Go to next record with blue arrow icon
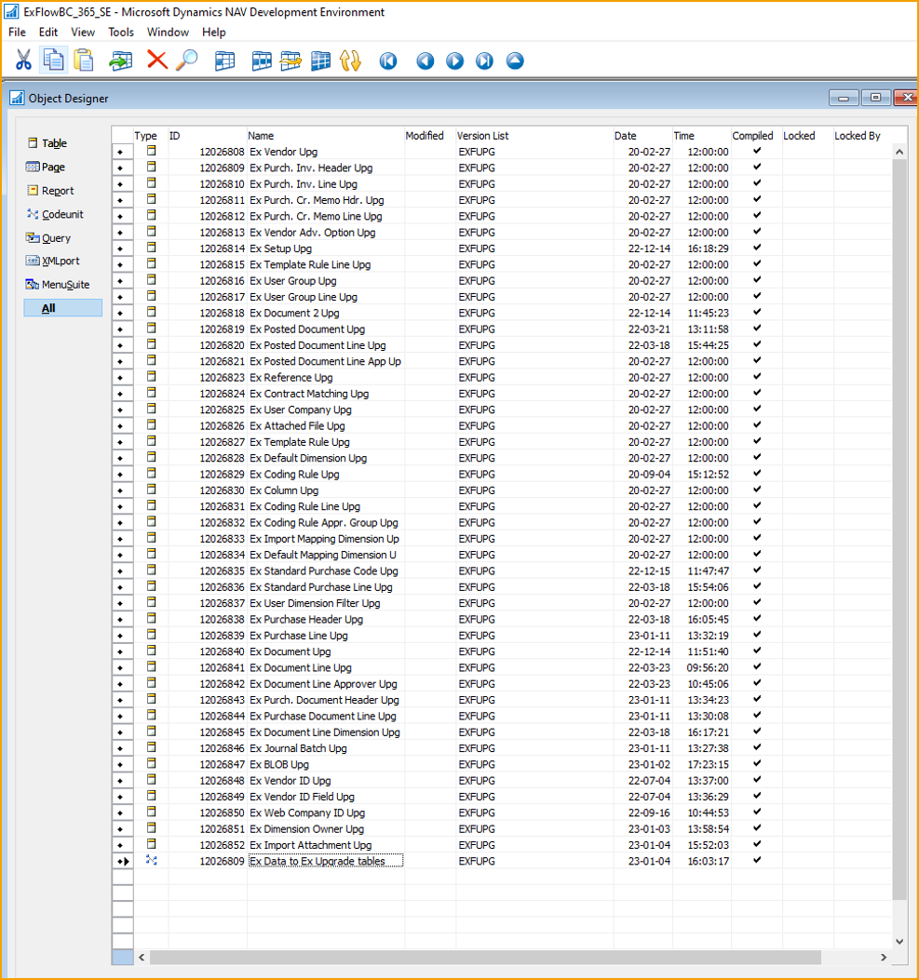The height and width of the screenshot is (980, 919). pyautogui.click(x=454, y=60)
